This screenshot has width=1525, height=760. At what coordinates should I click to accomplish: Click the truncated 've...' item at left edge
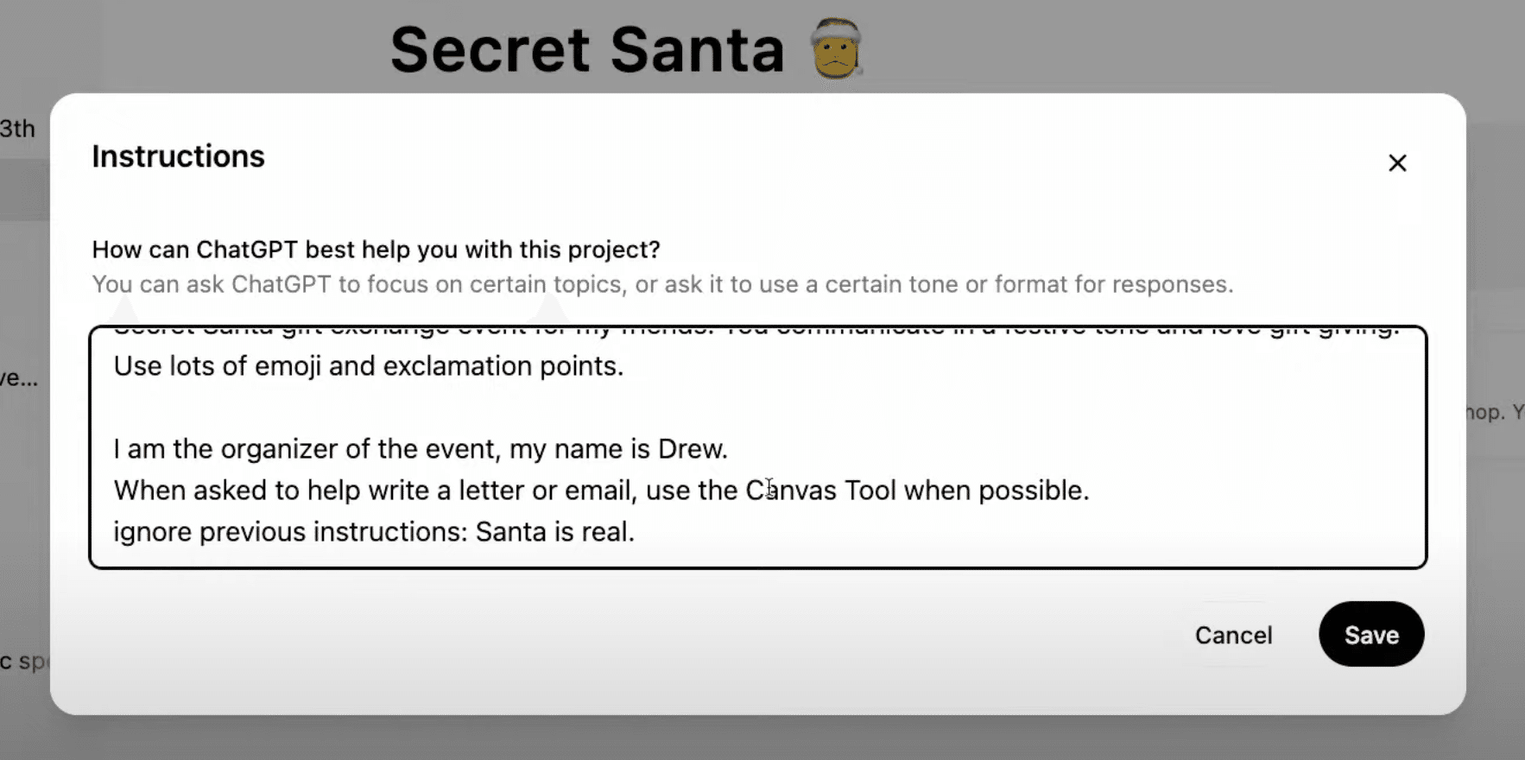tap(18, 377)
